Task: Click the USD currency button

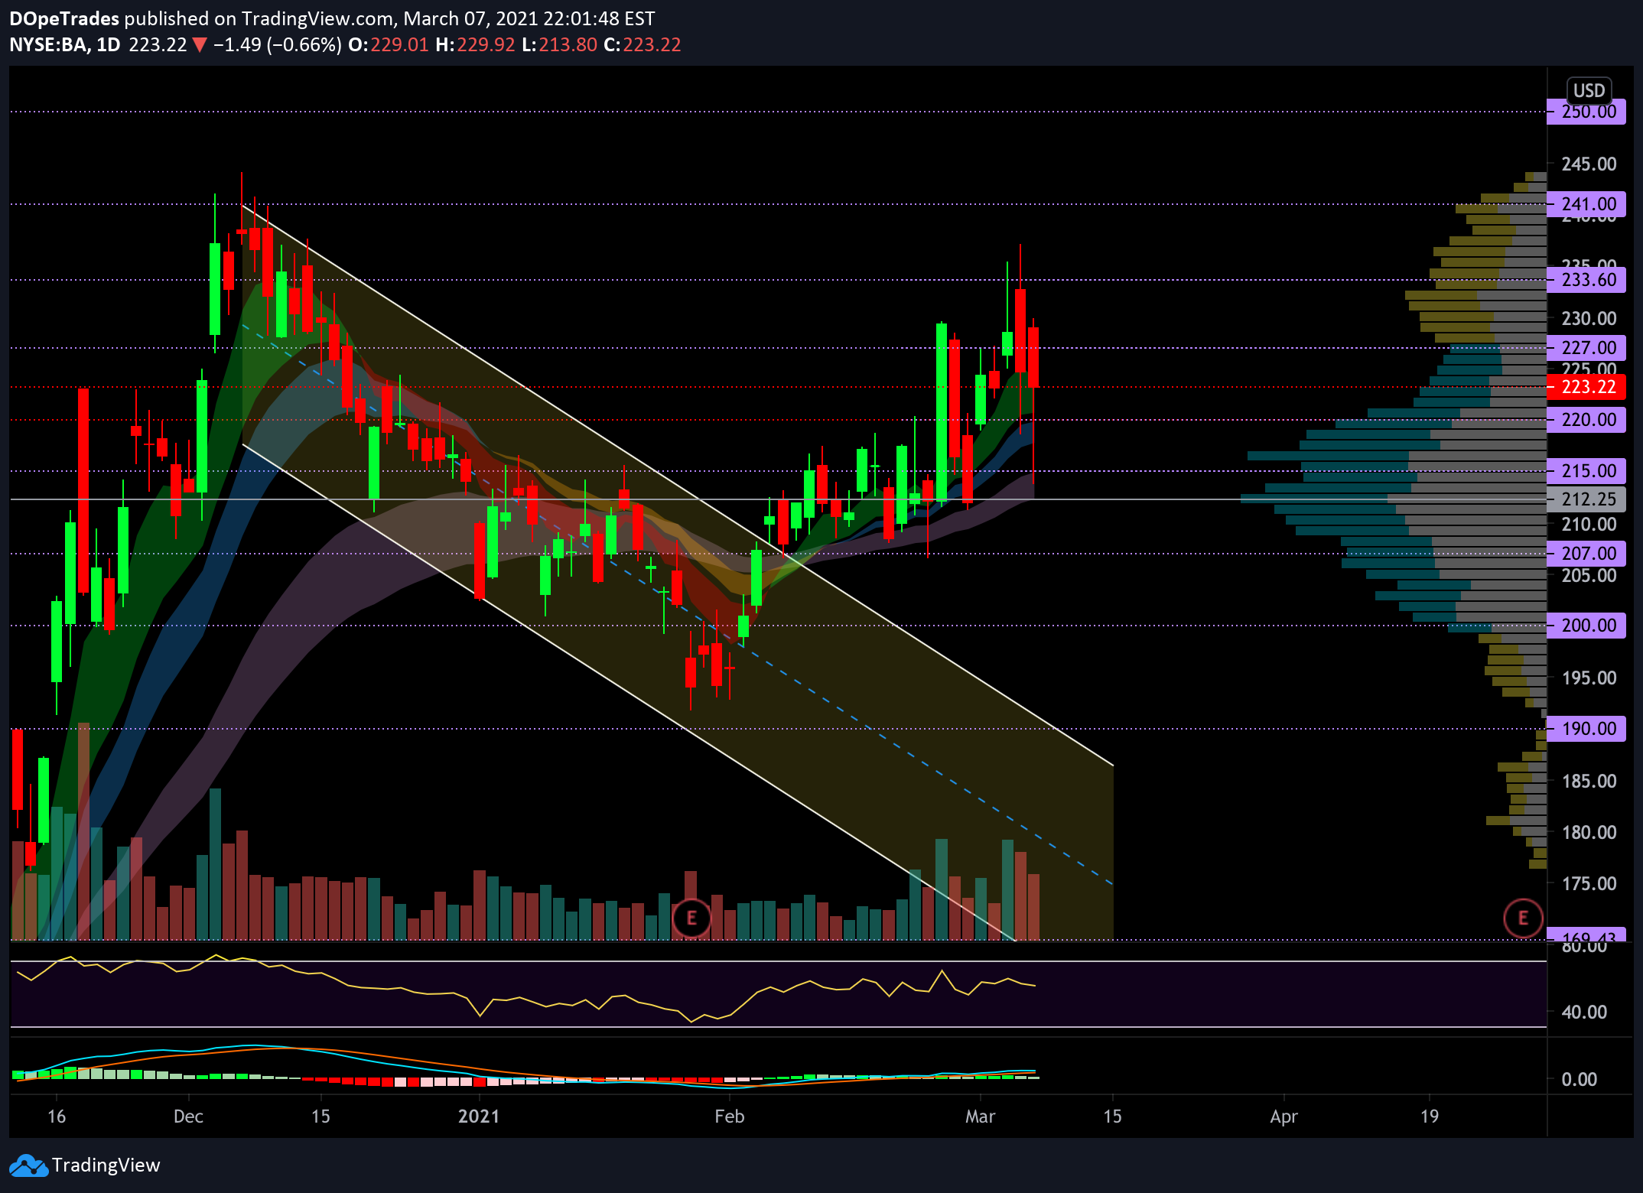Action: click(x=1589, y=91)
